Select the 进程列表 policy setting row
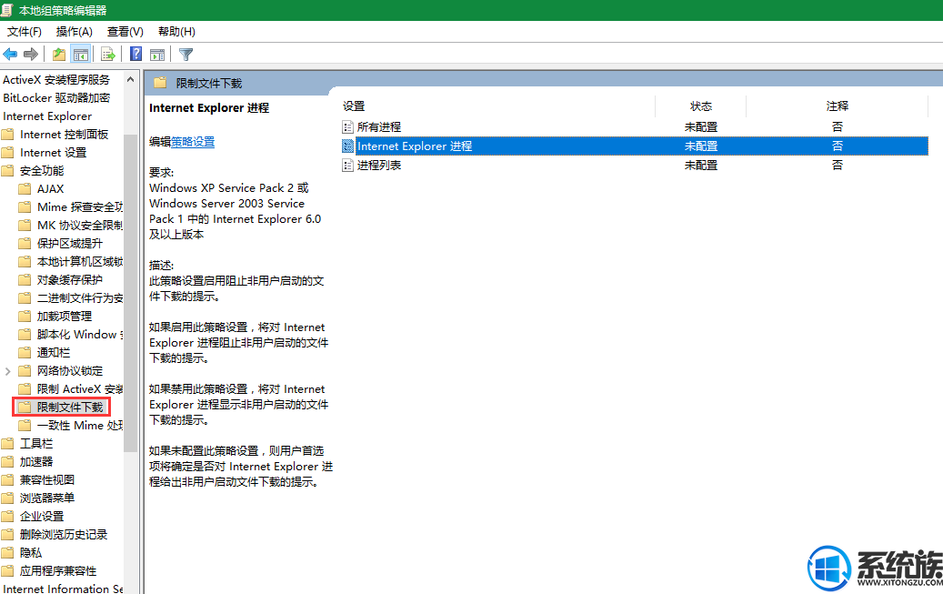 tap(635, 165)
